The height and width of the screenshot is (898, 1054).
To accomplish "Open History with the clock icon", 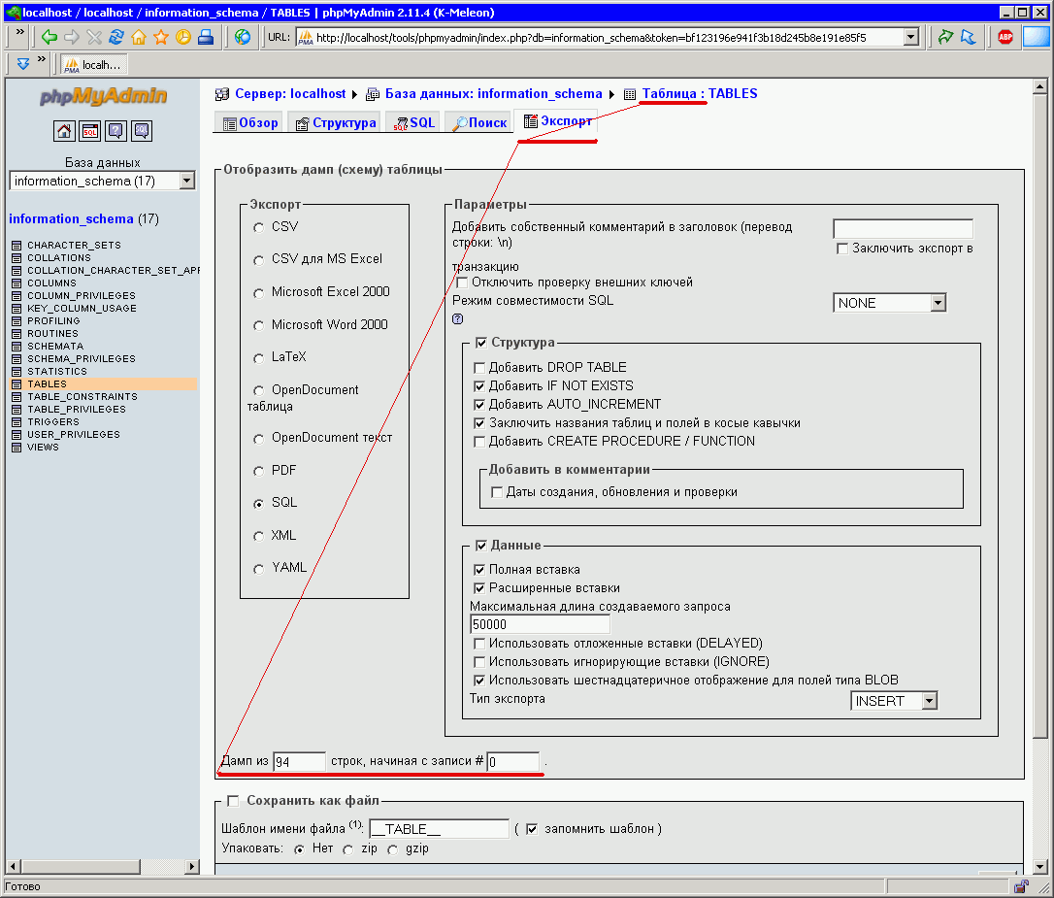I will pyautogui.click(x=182, y=37).
